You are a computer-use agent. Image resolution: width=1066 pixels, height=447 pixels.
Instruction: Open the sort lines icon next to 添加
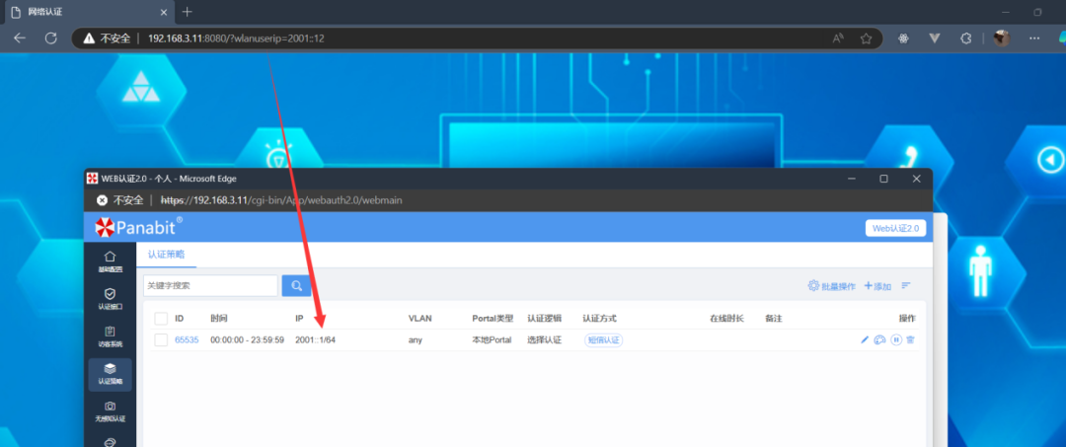click(x=905, y=286)
